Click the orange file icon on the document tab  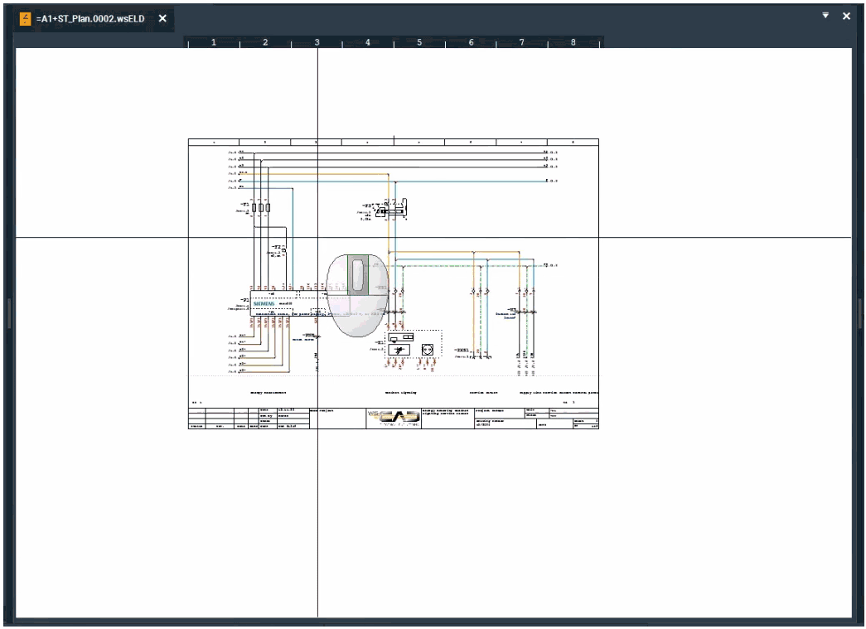(25, 18)
